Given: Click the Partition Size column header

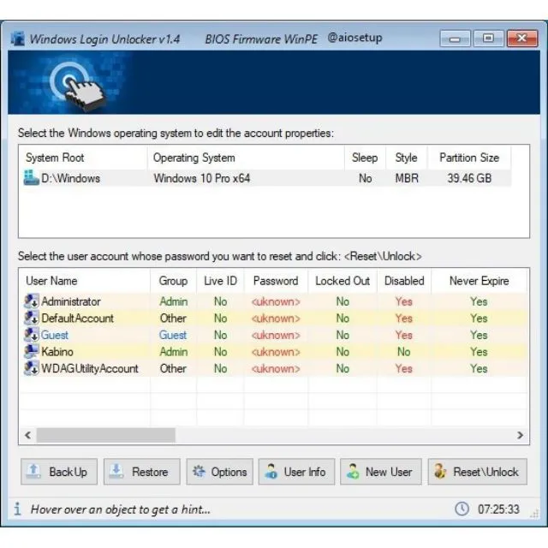Looking at the screenshot, I should pyautogui.click(x=469, y=158).
